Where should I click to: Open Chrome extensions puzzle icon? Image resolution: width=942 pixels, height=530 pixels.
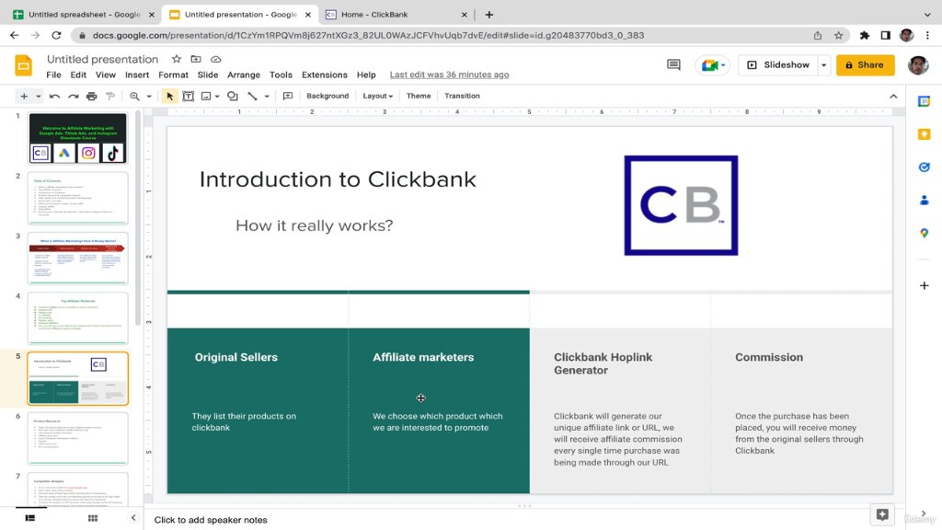865,36
